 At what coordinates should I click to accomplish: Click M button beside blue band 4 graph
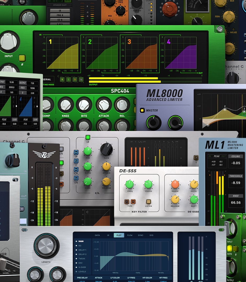[x=34, y=98]
